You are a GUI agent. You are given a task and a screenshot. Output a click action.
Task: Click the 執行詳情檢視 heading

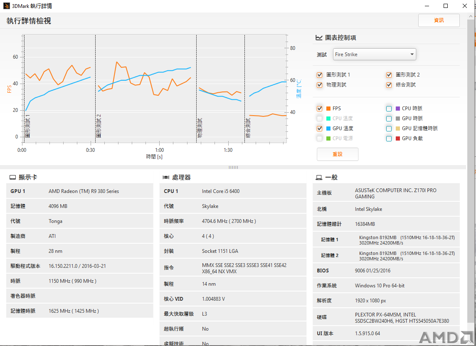(29, 21)
